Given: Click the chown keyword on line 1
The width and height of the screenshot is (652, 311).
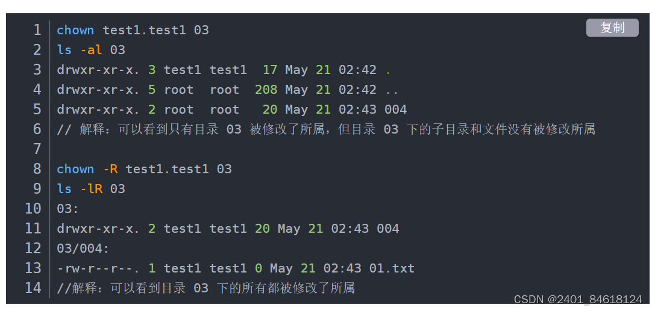Looking at the screenshot, I should [x=75, y=30].
